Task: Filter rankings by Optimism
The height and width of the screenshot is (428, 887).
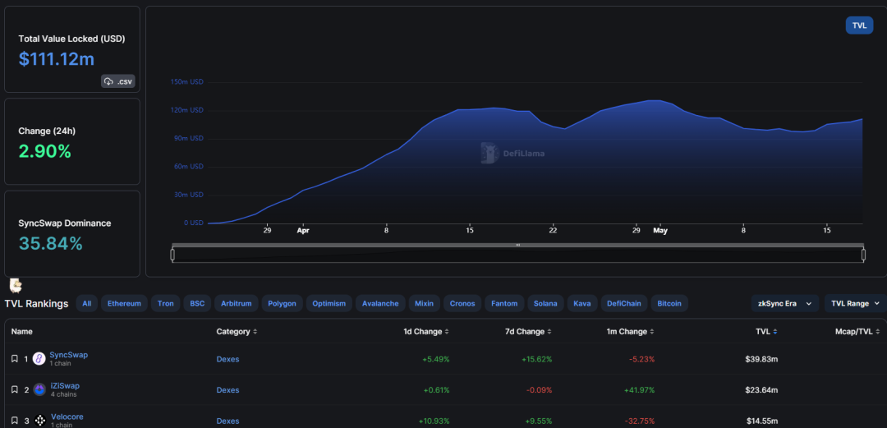Action: pyautogui.click(x=329, y=303)
